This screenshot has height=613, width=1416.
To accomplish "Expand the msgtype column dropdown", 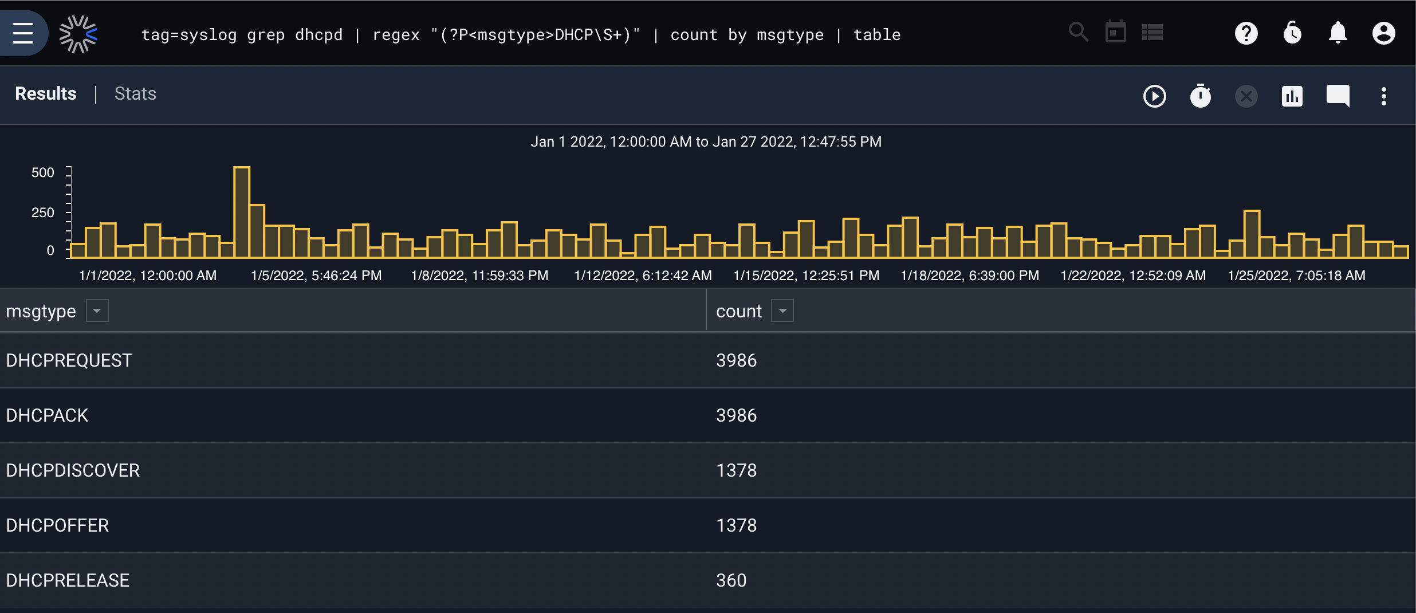I will pos(97,311).
